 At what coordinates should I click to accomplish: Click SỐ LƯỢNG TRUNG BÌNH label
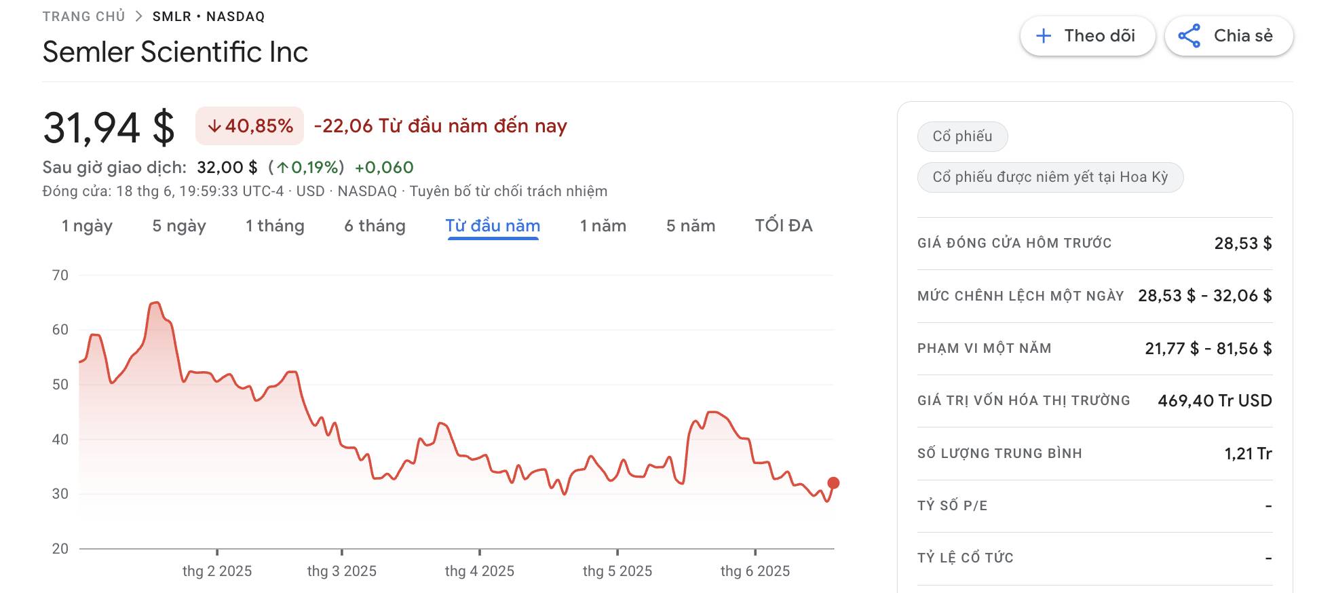click(999, 453)
